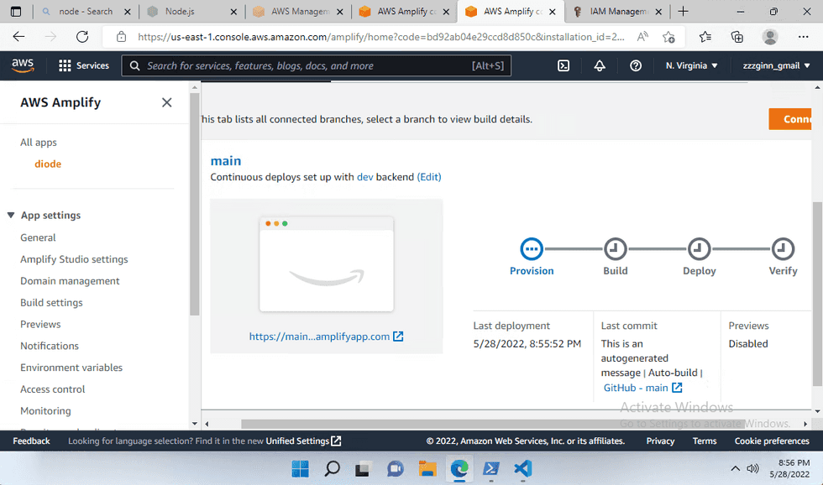823x485 pixels.
Task: Click the AWS logo home icon
Action: point(23,65)
